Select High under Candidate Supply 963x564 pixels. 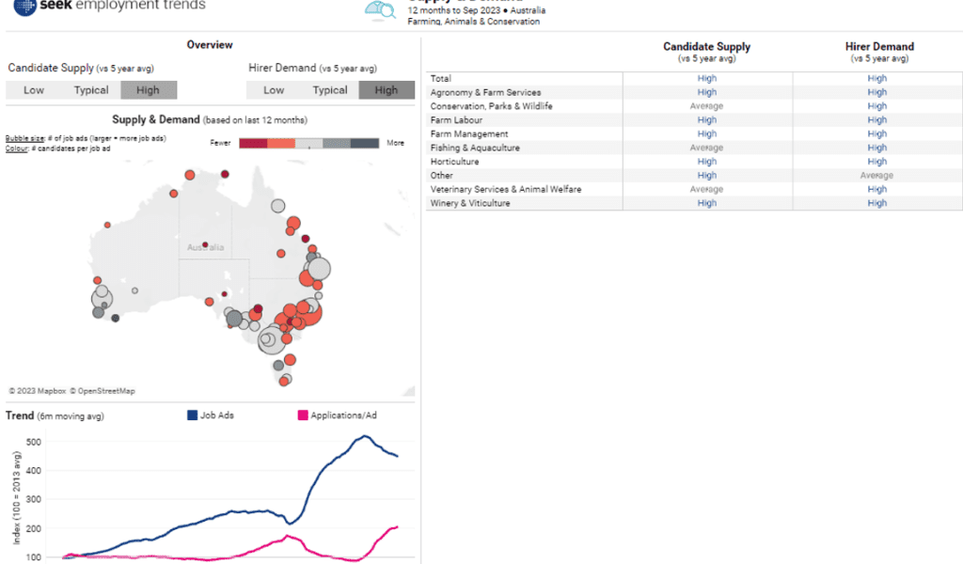149,90
